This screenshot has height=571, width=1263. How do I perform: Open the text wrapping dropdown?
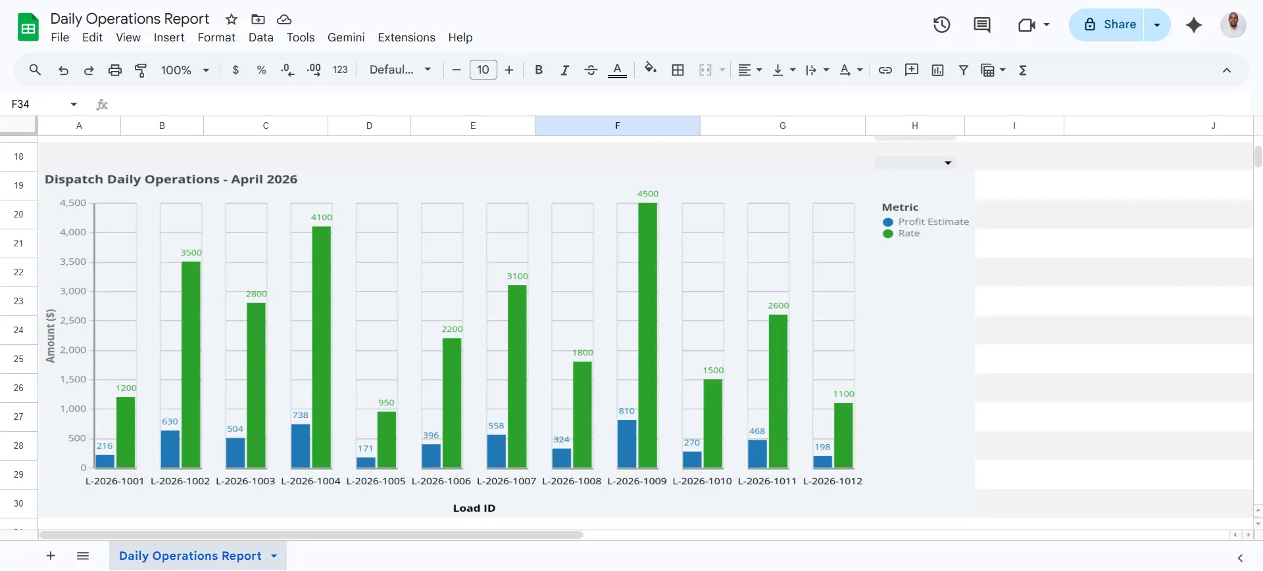click(x=818, y=70)
